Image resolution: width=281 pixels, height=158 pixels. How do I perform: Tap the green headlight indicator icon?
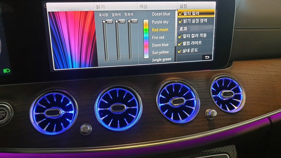pyautogui.click(x=6, y=70)
